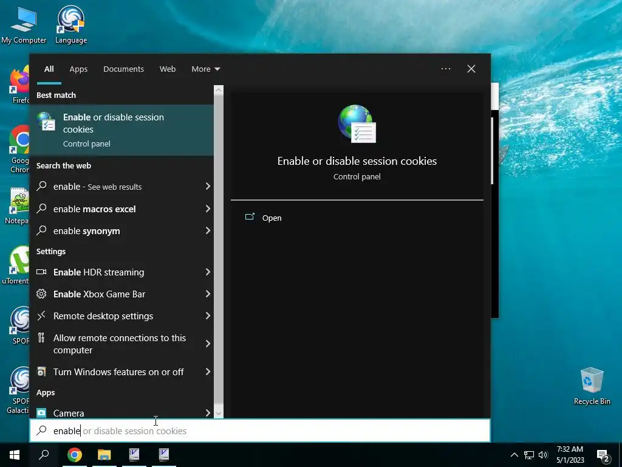622x467 pixels.
Task: Open the Language desktop shortcut
Action: 71,24
